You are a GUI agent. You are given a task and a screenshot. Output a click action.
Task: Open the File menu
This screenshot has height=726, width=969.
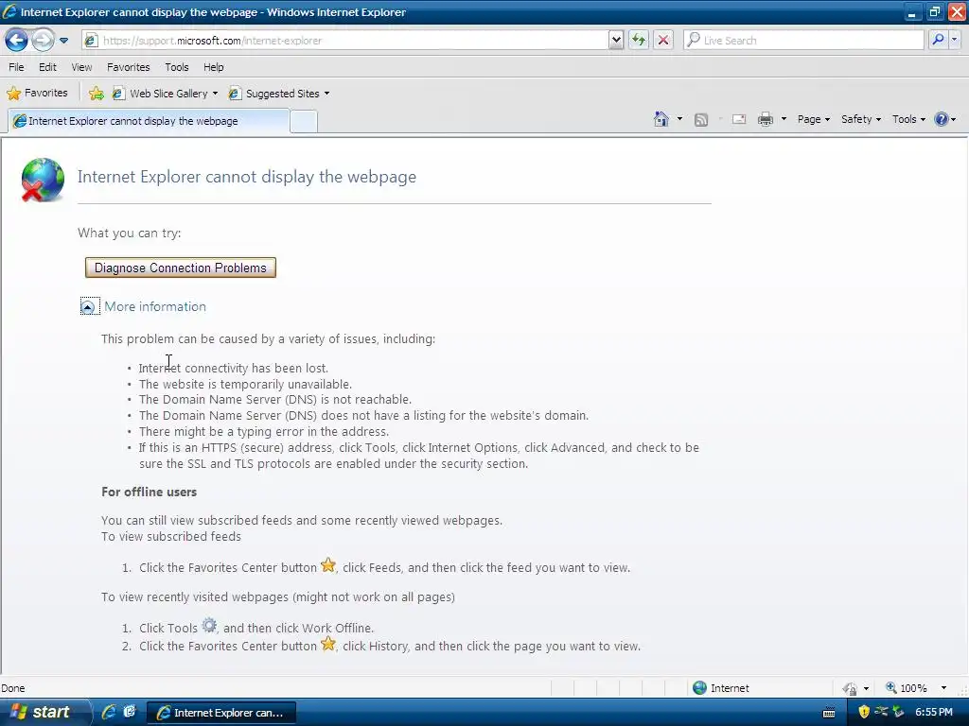click(16, 67)
